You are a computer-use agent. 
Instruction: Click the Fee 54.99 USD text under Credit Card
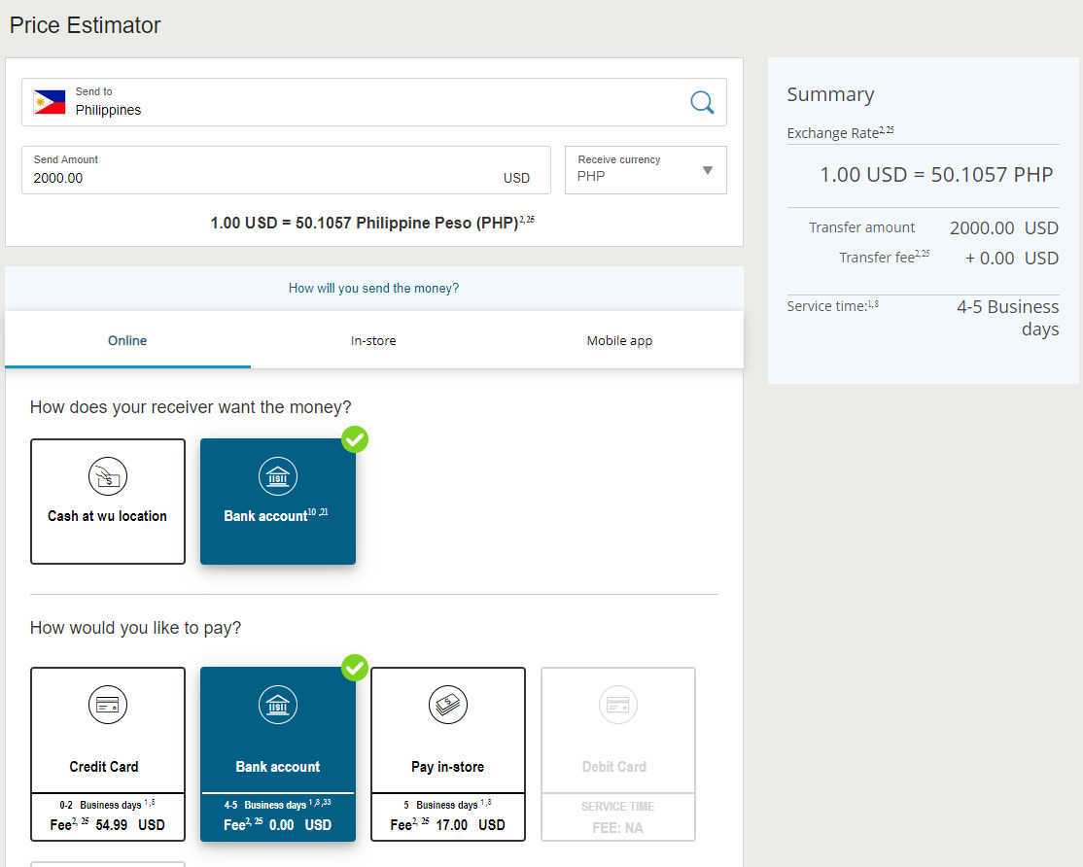coord(108,824)
